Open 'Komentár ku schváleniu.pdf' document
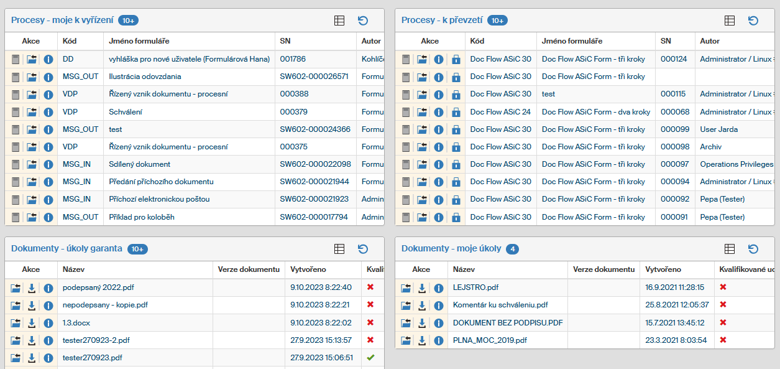 pyautogui.click(x=500, y=305)
